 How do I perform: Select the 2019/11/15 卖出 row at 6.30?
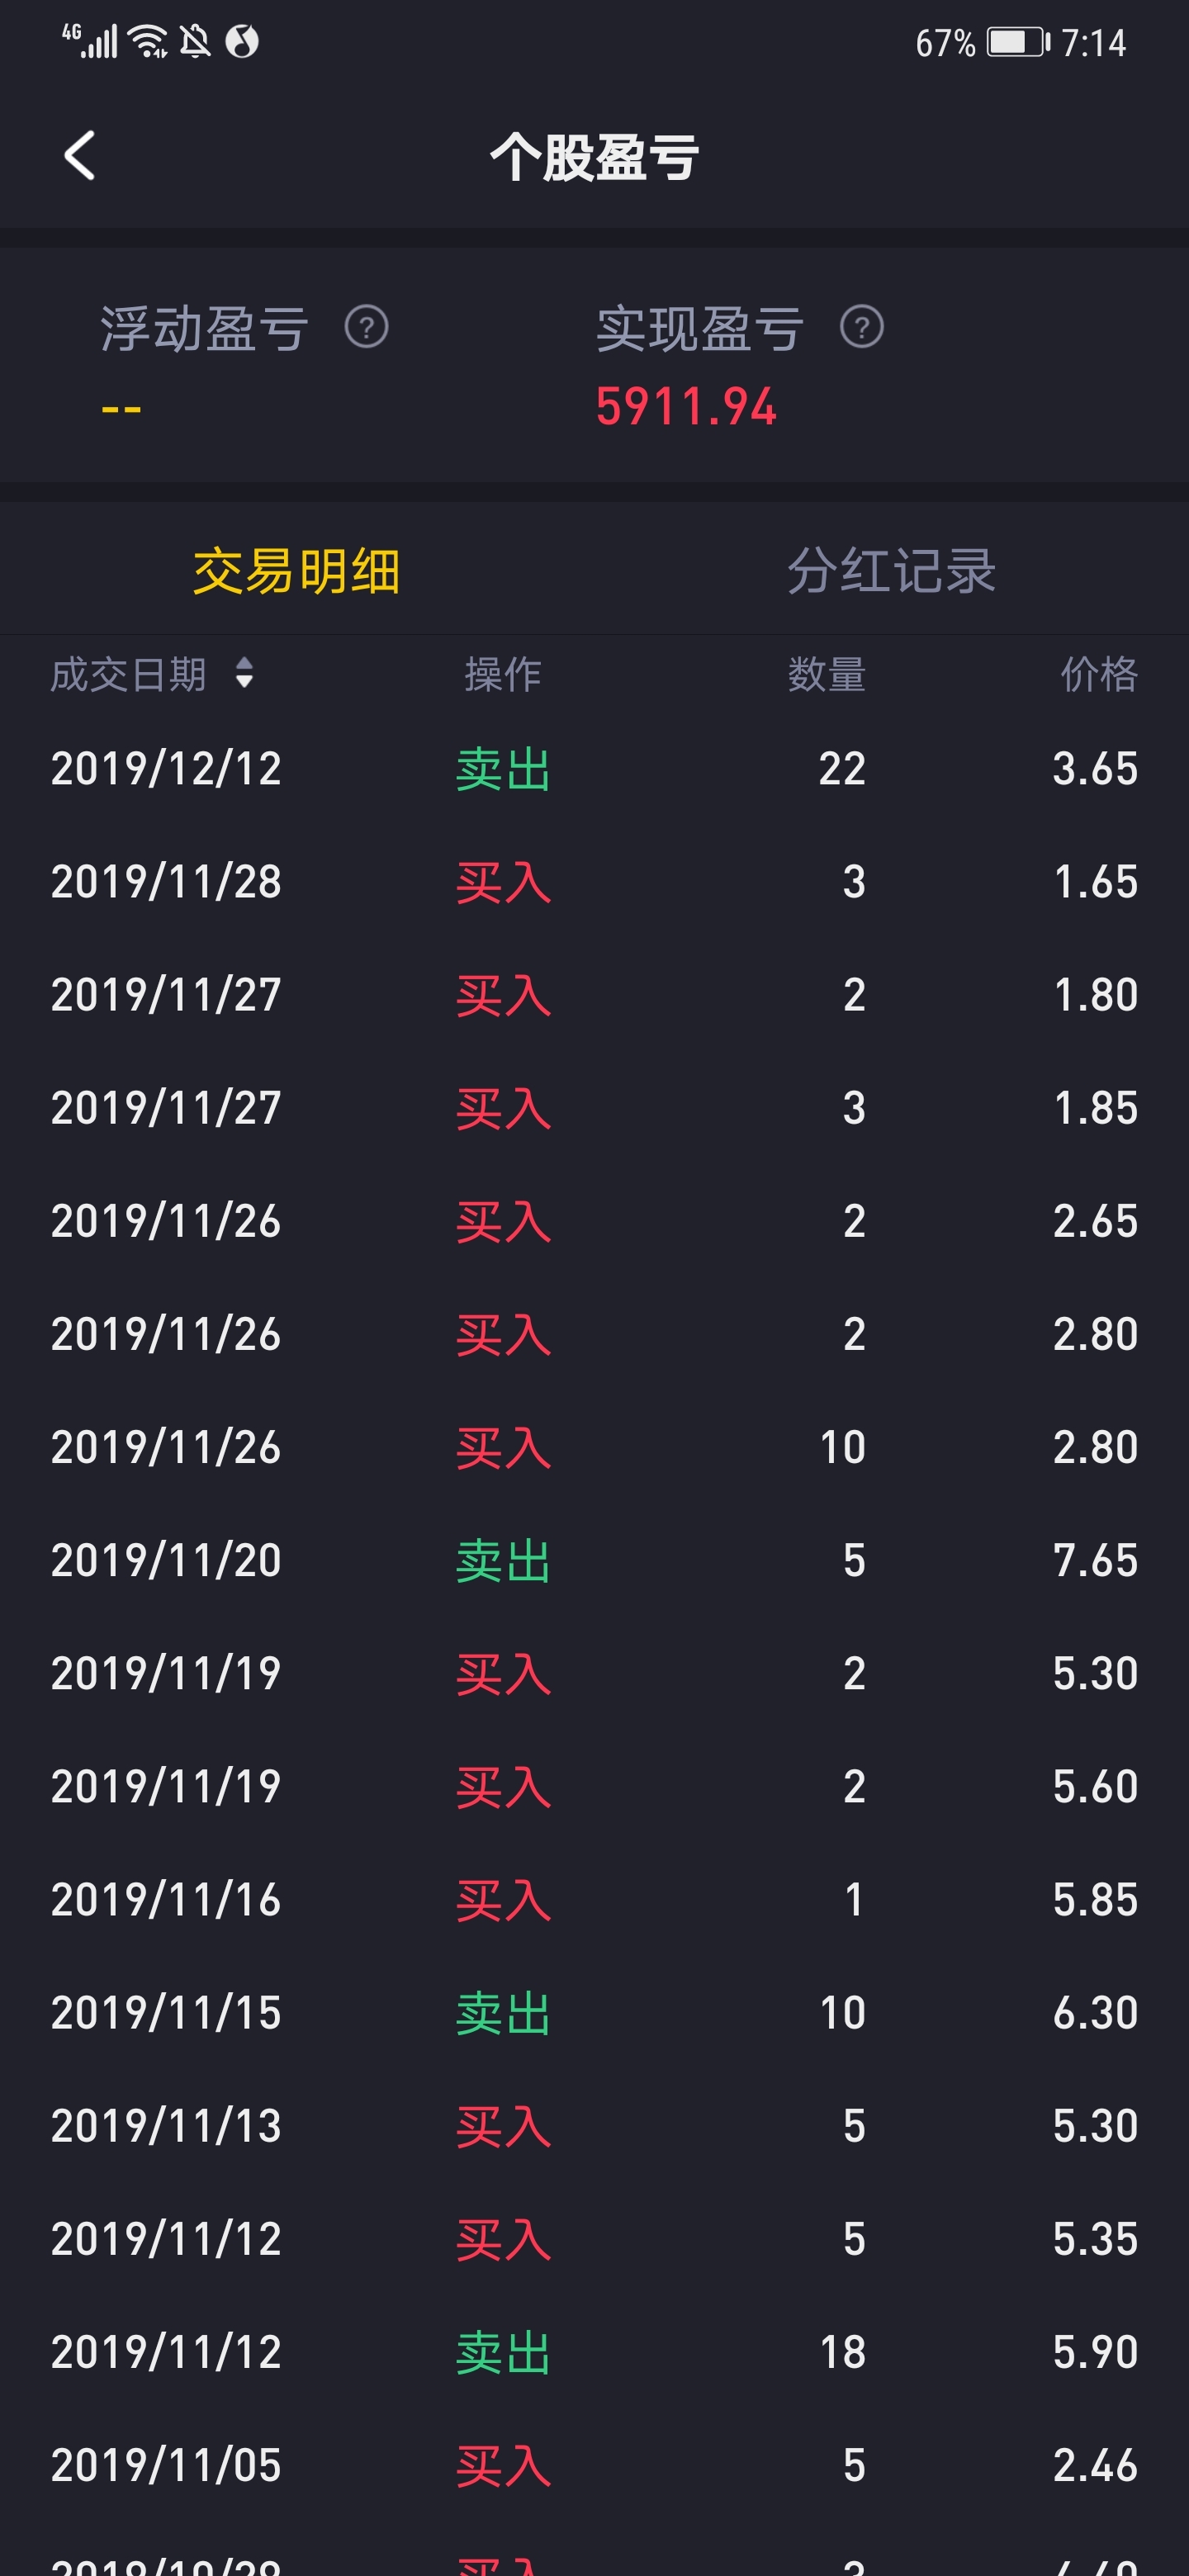pyautogui.click(x=594, y=2012)
